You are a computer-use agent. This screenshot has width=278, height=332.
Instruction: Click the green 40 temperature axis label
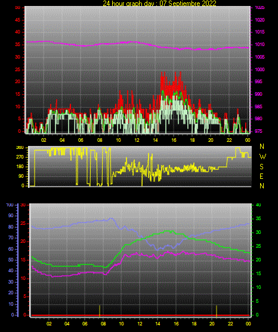(258, 205)
